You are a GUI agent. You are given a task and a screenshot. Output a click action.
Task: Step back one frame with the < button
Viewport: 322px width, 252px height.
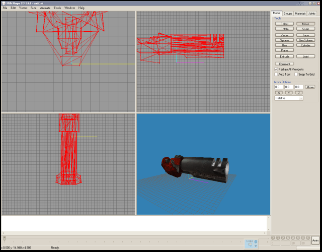point(288,238)
